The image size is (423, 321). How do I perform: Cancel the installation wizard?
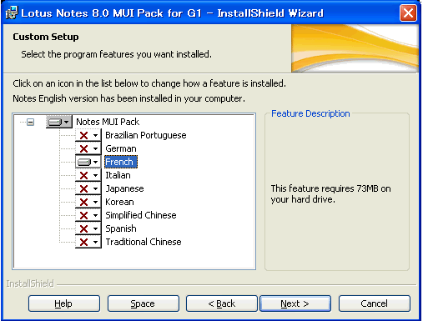click(375, 303)
